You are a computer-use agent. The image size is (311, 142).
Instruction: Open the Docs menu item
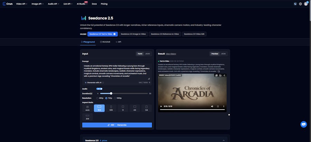click(x=94, y=4)
